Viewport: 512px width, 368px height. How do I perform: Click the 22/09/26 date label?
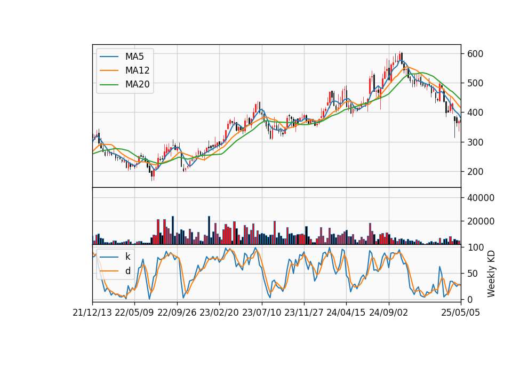click(177, 313)
